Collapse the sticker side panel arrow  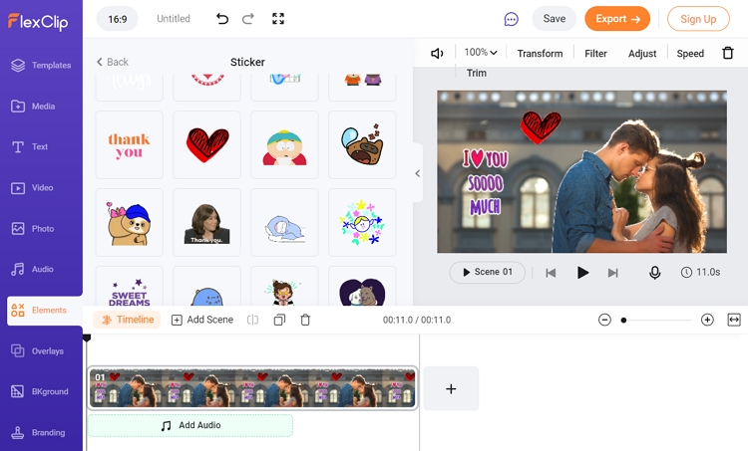tap(418, 173)
